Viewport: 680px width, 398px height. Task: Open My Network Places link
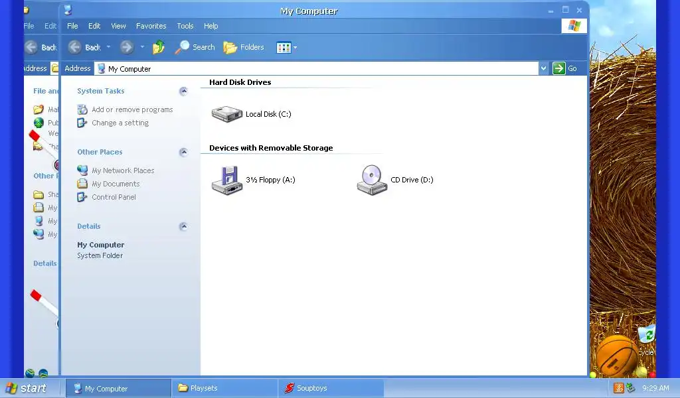[123, 170]
